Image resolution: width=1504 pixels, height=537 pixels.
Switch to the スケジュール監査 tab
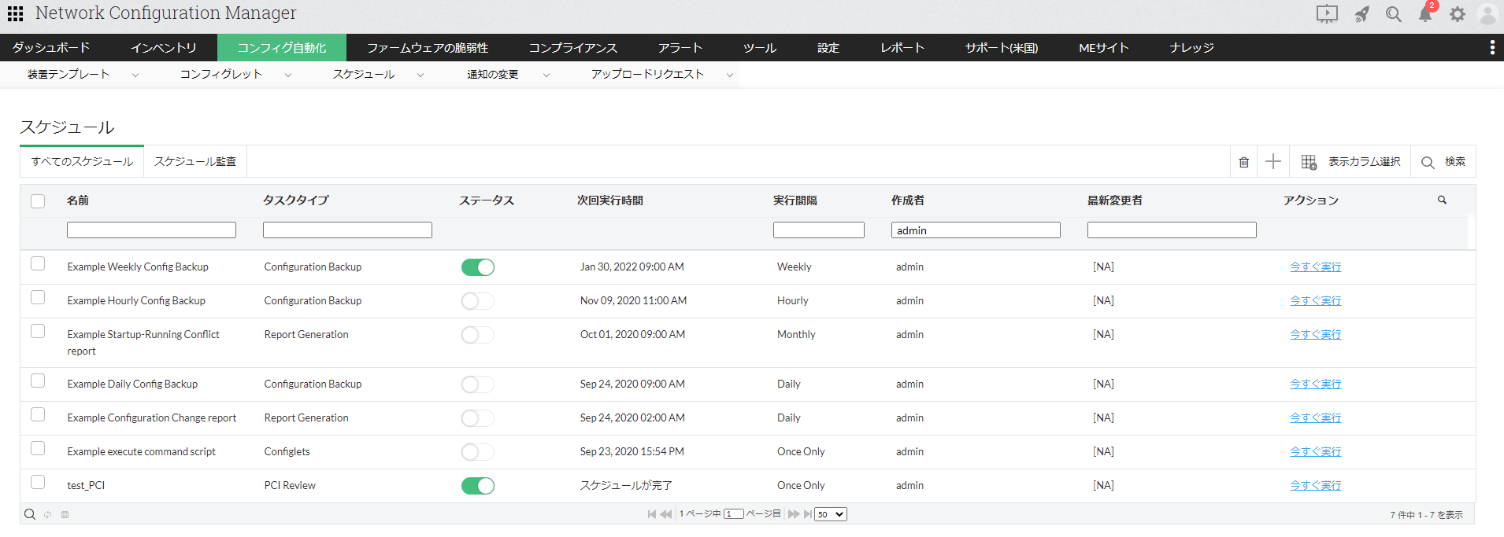point(195,161)
